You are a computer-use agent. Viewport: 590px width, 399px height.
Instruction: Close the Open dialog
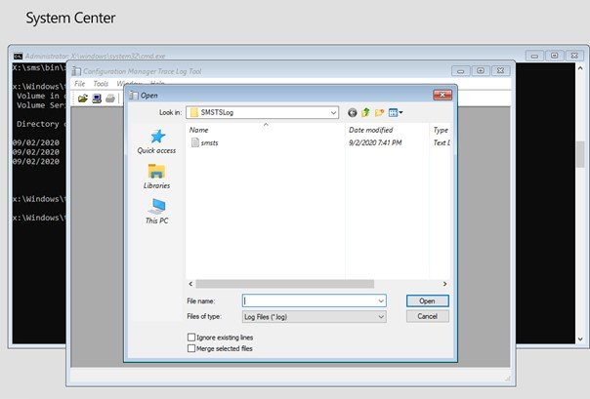(x=442, y=95)
